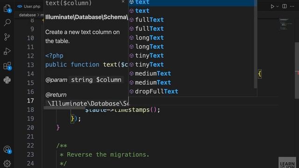Image resolution: width=299 pixels, height=168 pixels.
Task: Select the first longText suggestion
Action: click(x=192, y=37)
